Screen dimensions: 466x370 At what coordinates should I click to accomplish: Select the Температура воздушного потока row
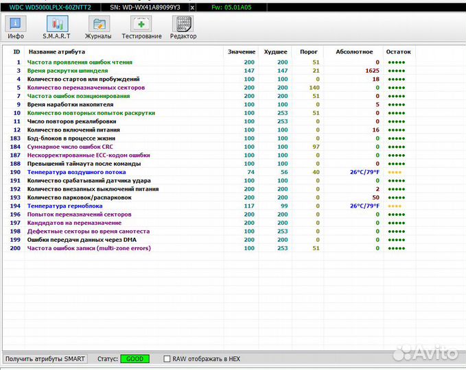pyautogui.click(x=75, y=172)
